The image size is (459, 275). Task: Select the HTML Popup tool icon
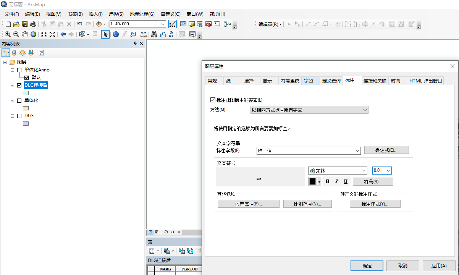pos(133,34)
